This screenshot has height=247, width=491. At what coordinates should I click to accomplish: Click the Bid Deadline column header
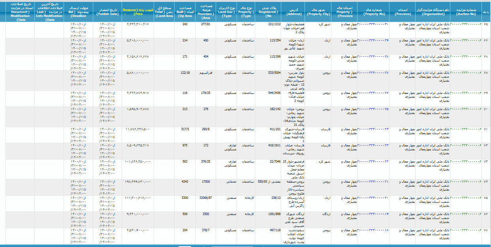[x=78, y=11]
